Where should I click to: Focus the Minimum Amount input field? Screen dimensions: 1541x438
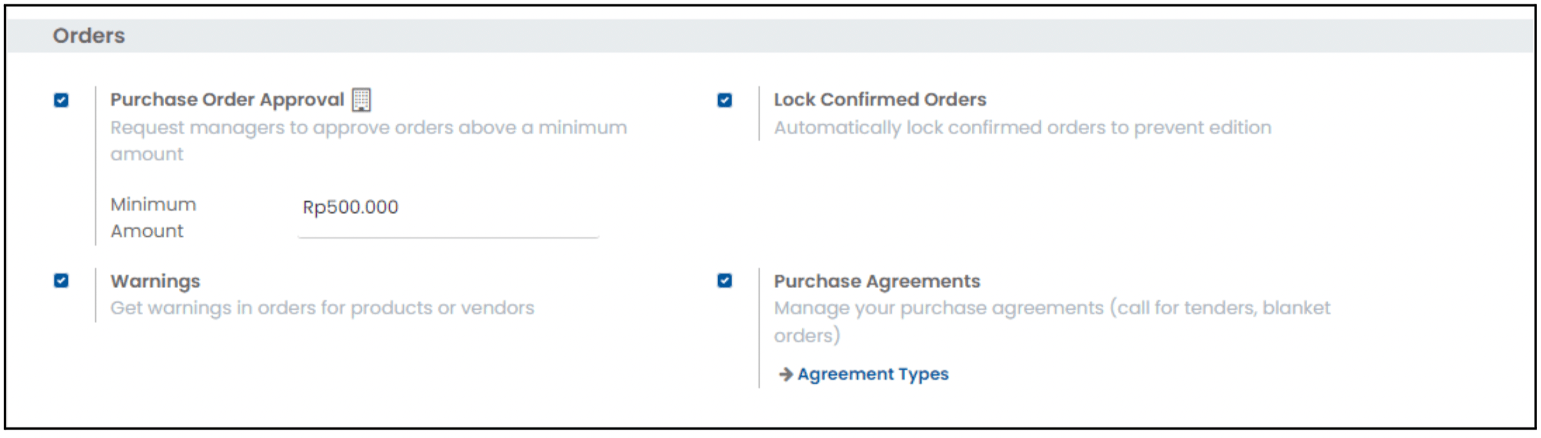tap(448, 216)
